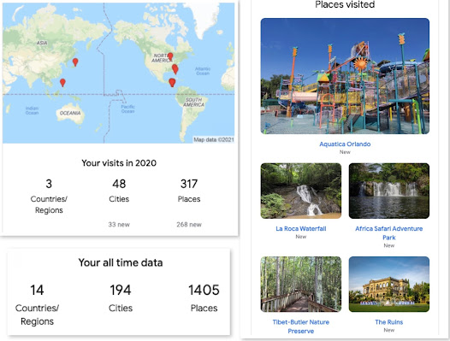Click the 'New' tag under Aquatica Orlando
Viewport: 450px width, 341px height.
click(345, 152)
